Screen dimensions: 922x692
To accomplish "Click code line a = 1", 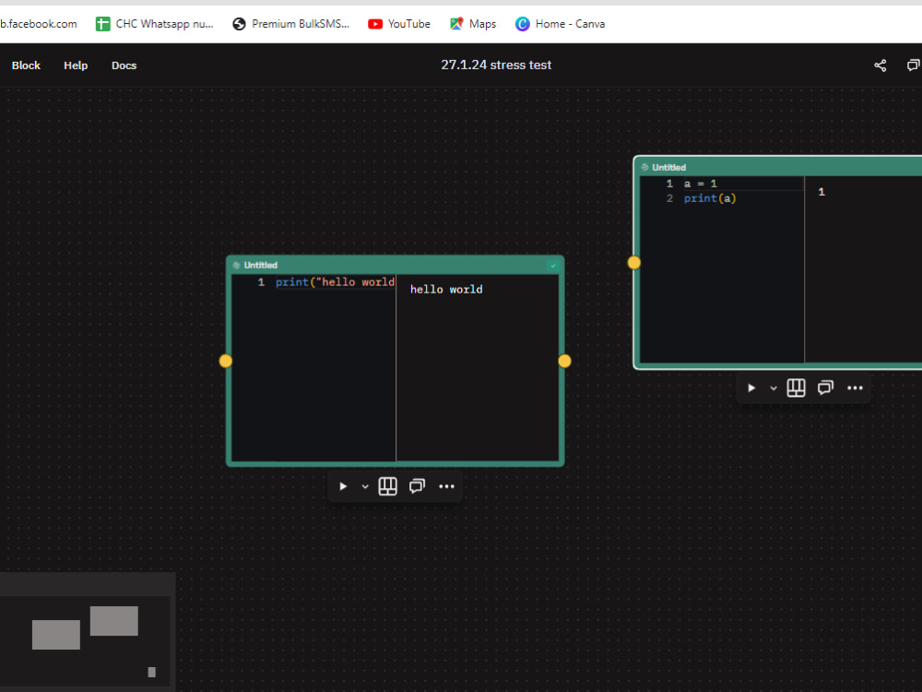I will (x=701, y=184).
